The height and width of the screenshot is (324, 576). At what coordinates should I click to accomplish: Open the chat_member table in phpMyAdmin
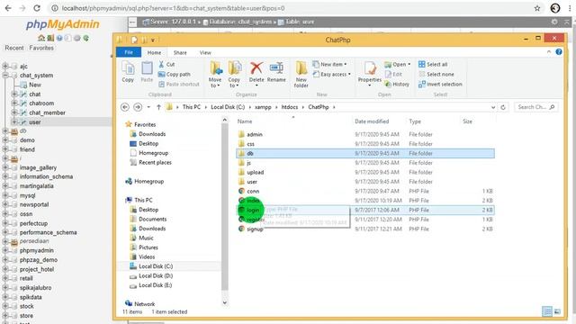[x=47, y=112]
